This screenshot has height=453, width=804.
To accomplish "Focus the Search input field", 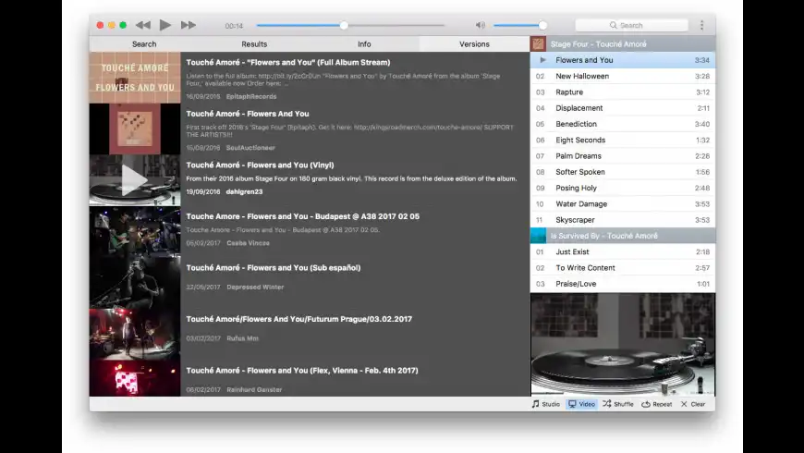I will pyautogui.click(x=632, y=25).
